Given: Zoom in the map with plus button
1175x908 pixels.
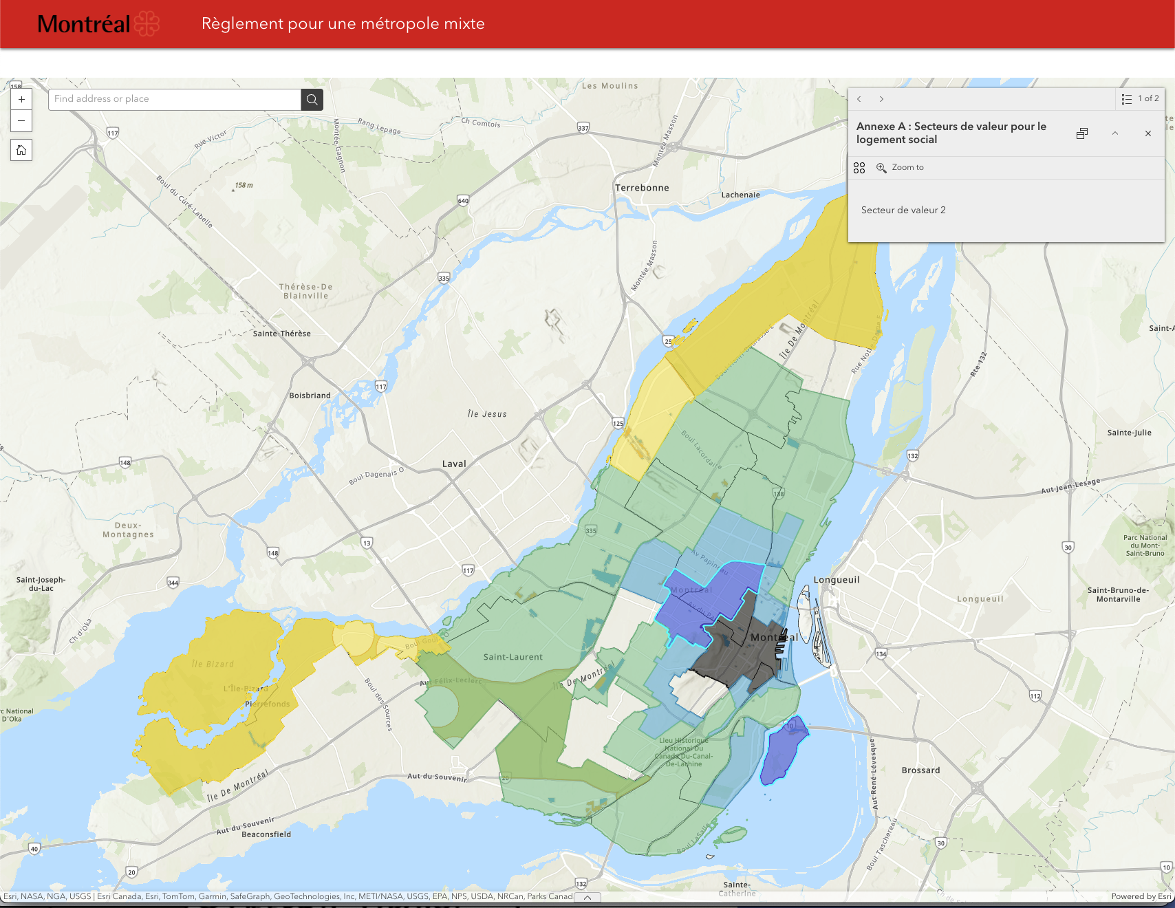Looking at the screenshot, I should click(x=21, y=99).
